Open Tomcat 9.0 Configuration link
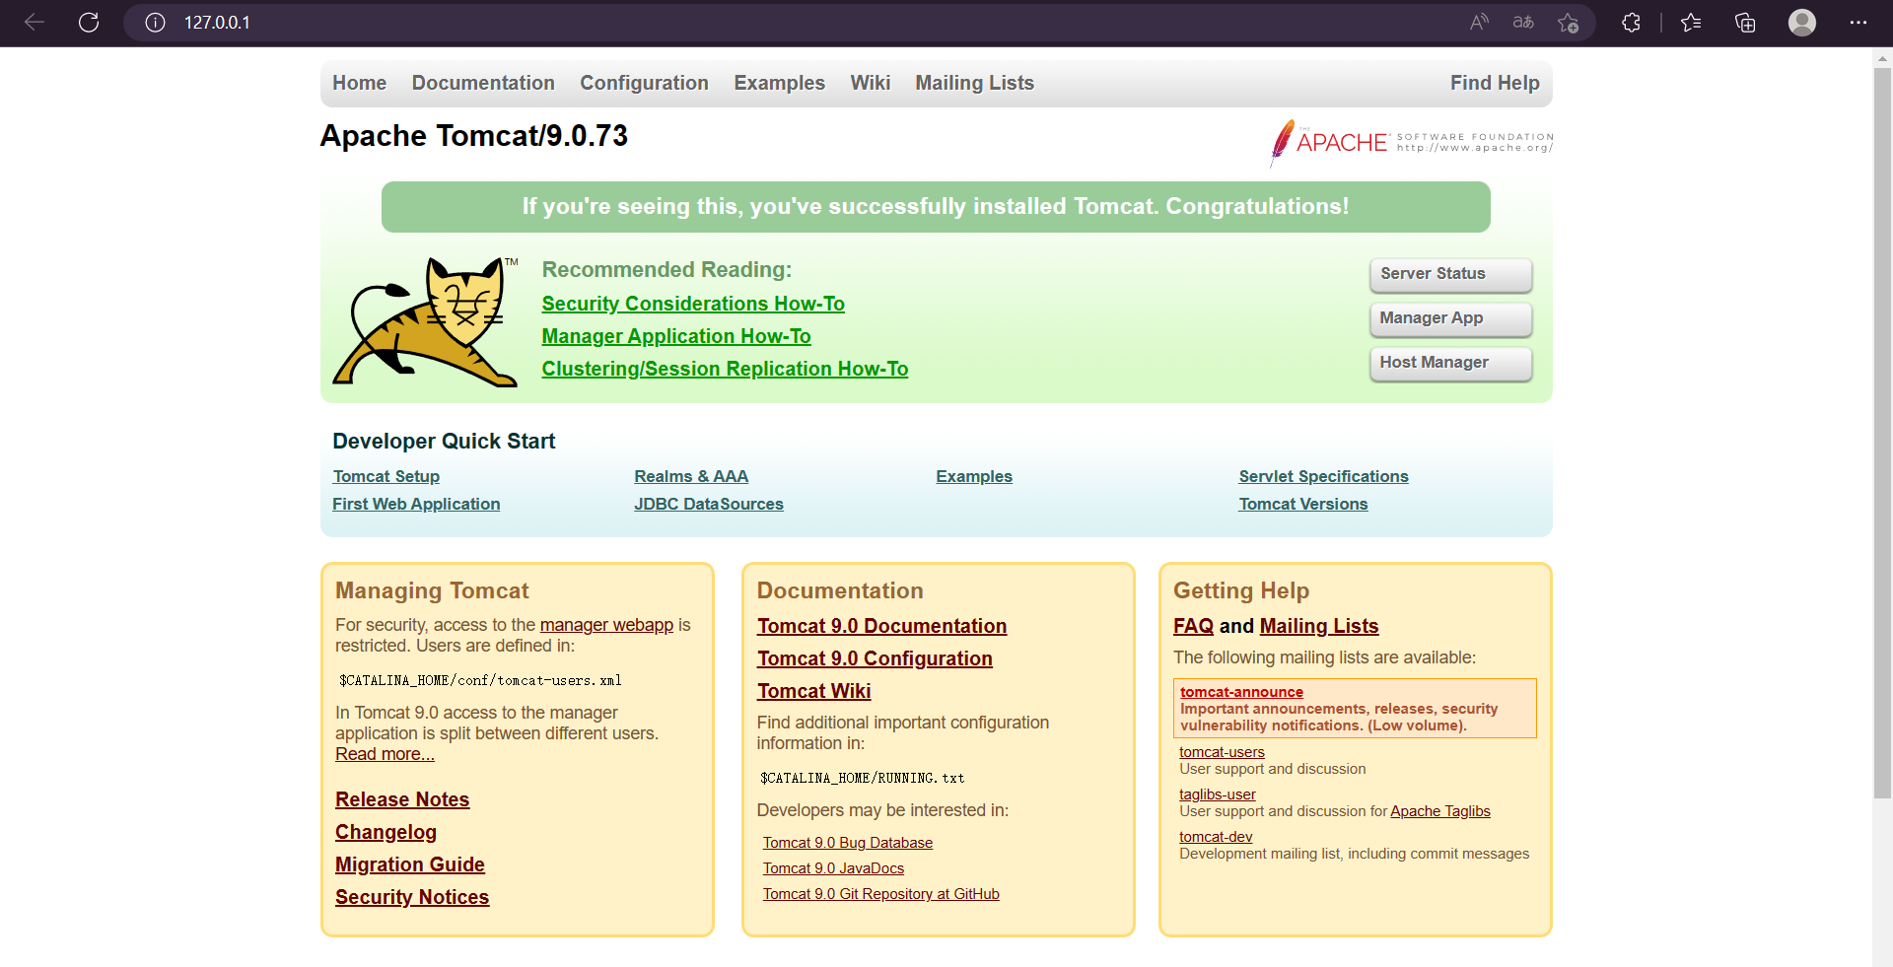This screenshot has height=967, width=1893. click(x=875, y=658)
